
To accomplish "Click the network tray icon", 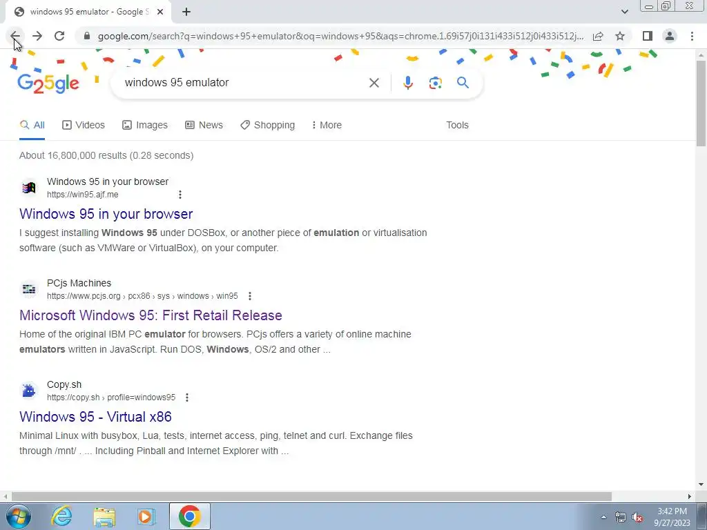I will tap(621, 517).
